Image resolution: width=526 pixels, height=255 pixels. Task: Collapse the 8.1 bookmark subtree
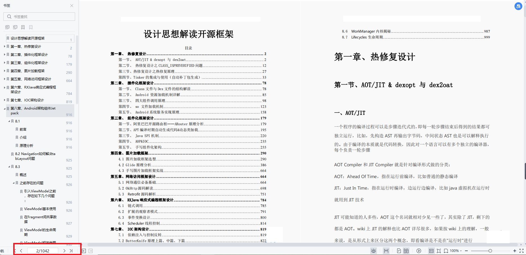(x=9, y=121)
